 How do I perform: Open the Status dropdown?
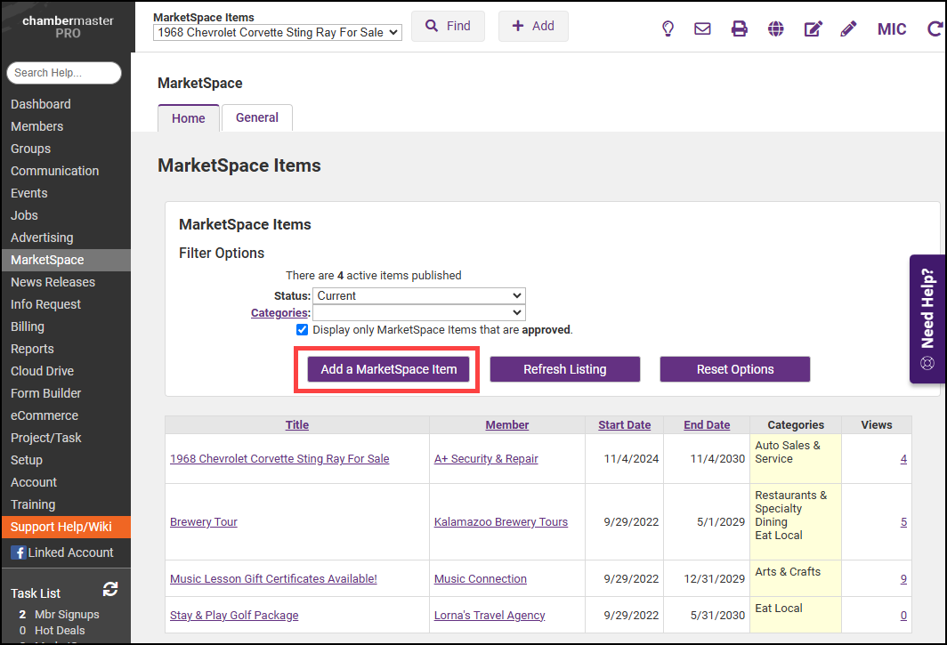[418, 295]
